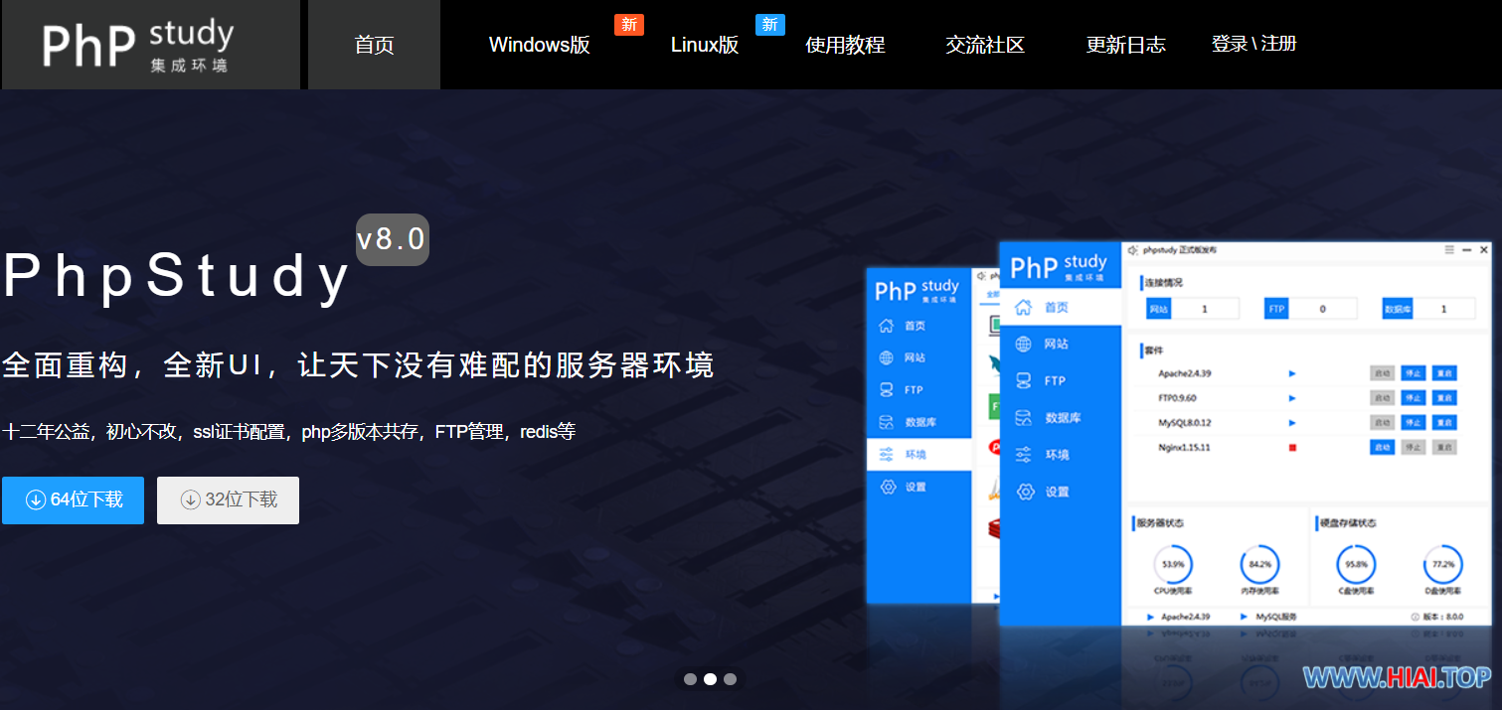
Task: View the 更新日志 navigation item
Action: 1125,45
